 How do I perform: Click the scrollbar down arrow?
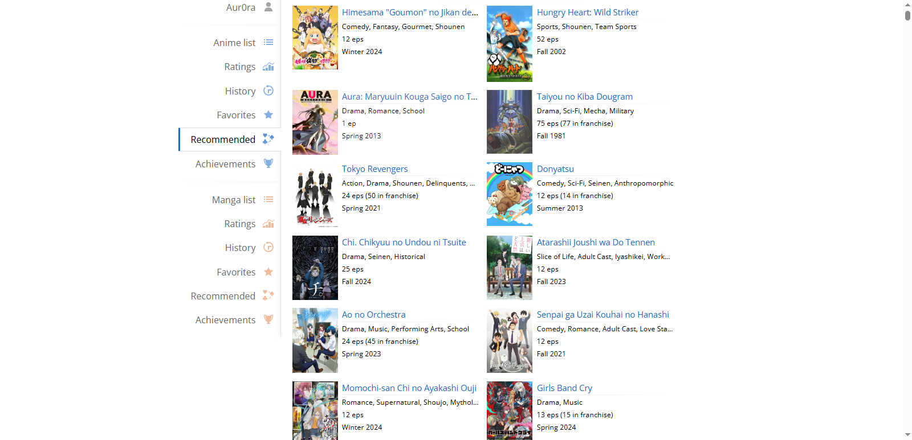pos(907,435)
